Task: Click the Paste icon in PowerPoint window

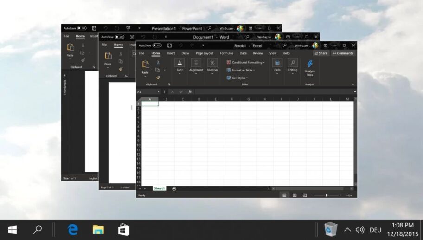Action: tap(70, 47)
